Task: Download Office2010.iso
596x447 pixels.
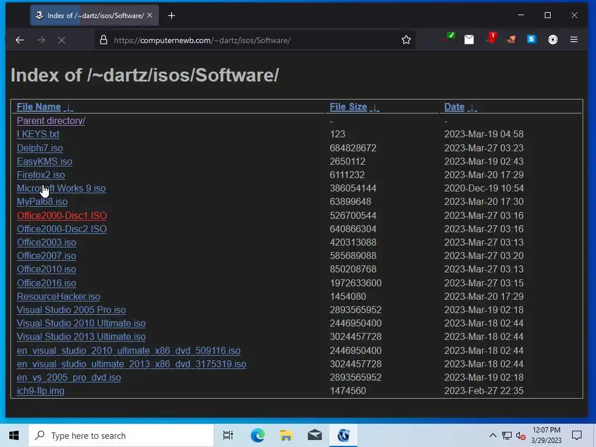Action: coord(47,269)
